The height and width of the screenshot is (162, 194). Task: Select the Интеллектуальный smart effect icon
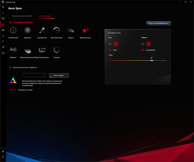[x=28, y=50]
